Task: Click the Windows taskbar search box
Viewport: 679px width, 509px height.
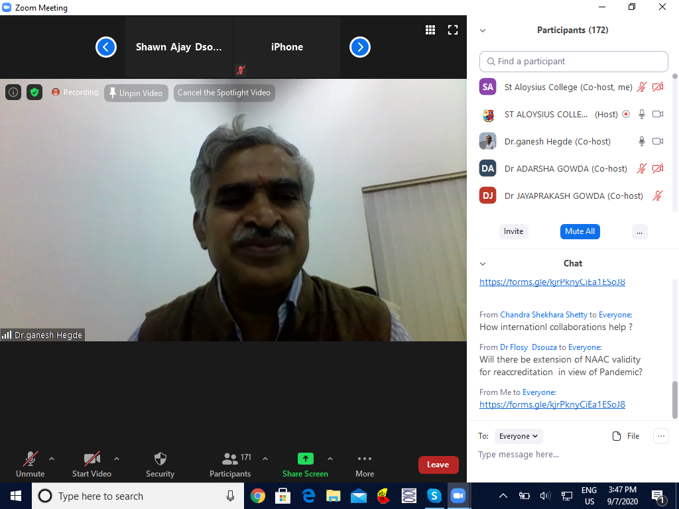Action: coord(138,496)
